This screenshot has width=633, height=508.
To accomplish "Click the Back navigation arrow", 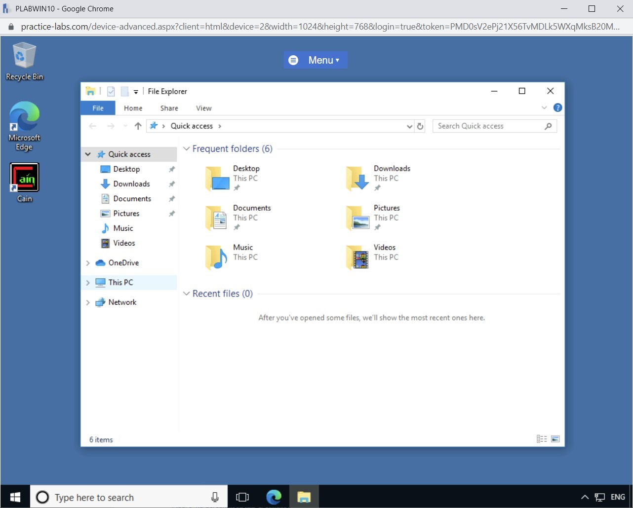I will [x=92, y=126].
